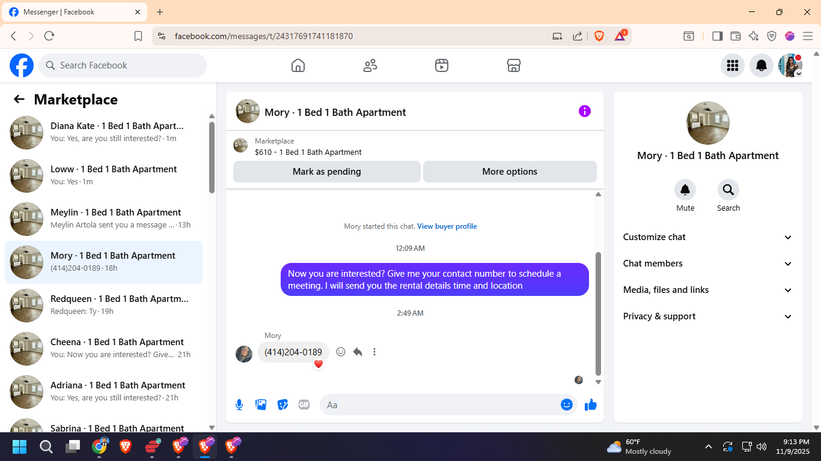The width and height of the screenshot is (821, 461).
Task: Open the account profile picture menu
Action: (x=790, y=65)
